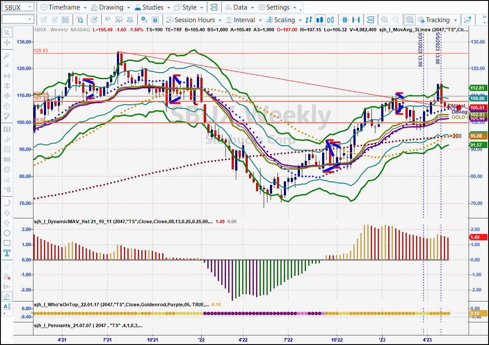
Task: Select the rectangle drawing tool
Action: click(7, 243)
